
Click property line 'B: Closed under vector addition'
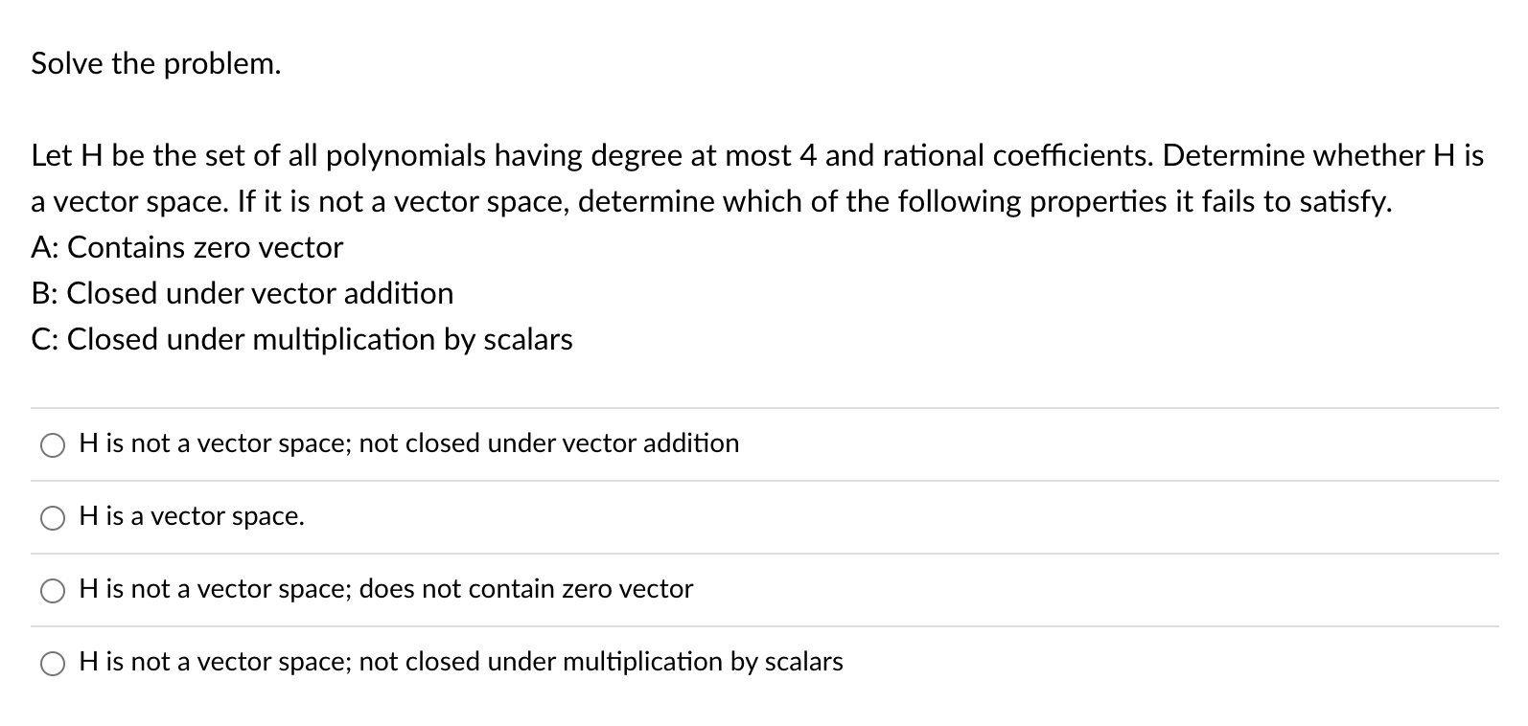242,293
